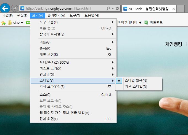
Task: Expand the 도구 모음(T) submenu
Action: 73,22
